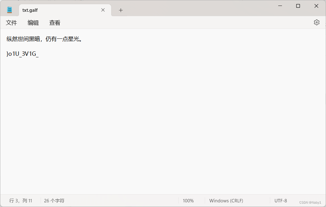Click the Windows (CRLF) line ending indicator

[226, 200]
